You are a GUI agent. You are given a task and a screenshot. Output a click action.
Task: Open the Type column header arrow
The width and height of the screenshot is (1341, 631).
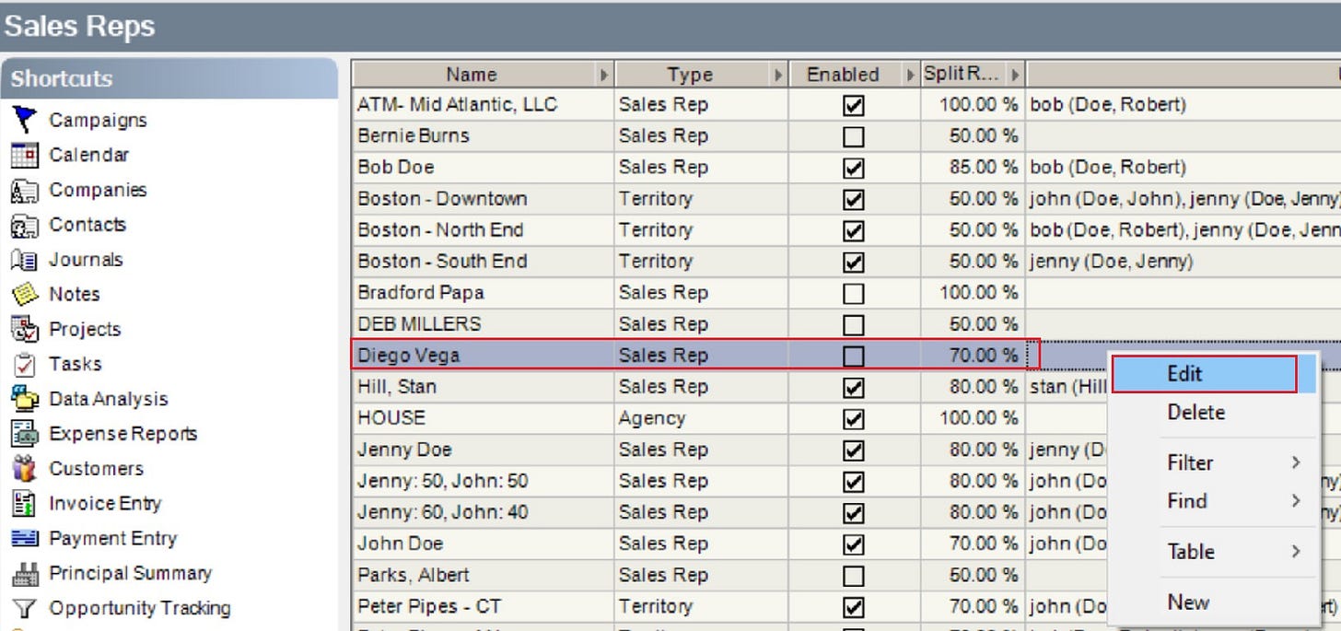coord(779,75)
